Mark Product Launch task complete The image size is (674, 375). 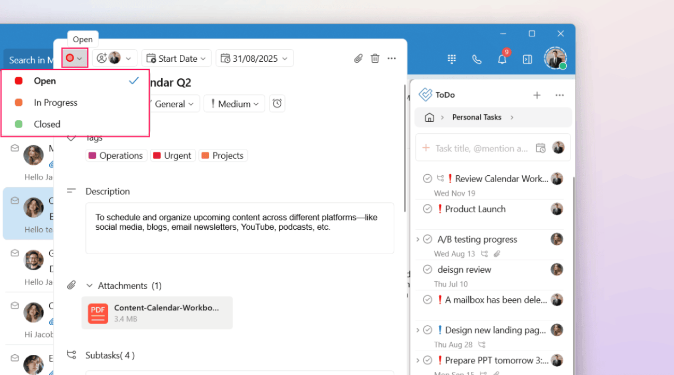(427, 209)
